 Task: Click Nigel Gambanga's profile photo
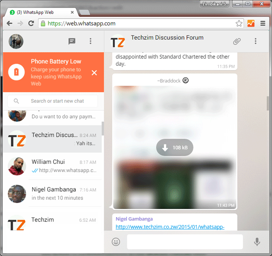pos(17,194)
